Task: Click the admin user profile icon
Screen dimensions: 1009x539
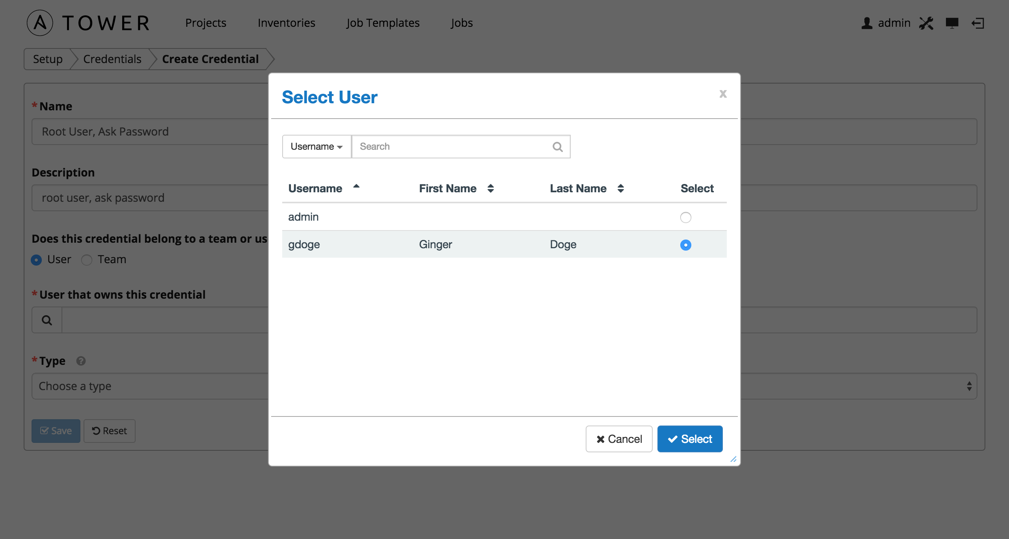Action: (867, 23)
